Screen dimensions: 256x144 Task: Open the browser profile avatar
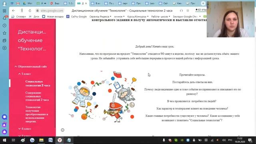[4, 4]
